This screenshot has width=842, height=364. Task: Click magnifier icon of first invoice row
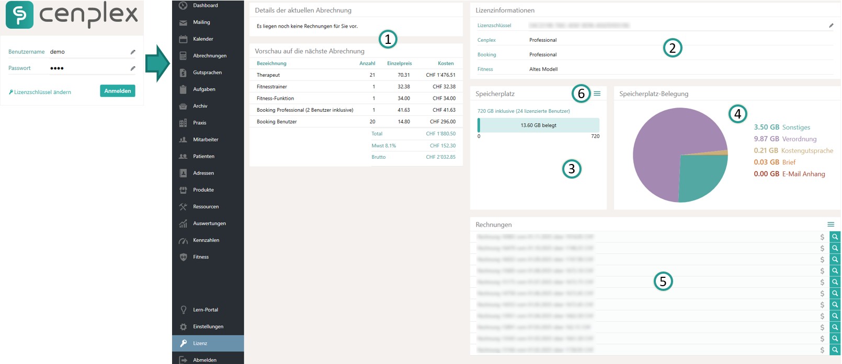835,237
